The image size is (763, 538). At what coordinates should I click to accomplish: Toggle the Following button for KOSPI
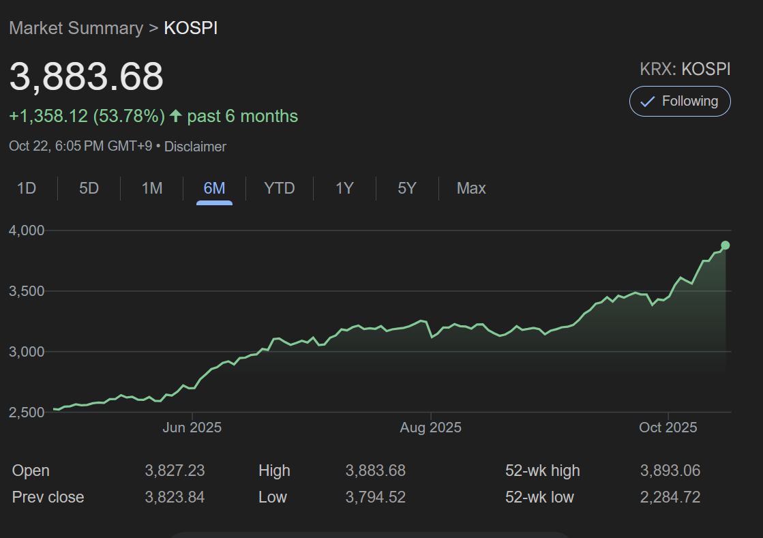(680, 102)
